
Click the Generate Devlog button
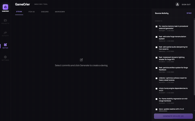[173, 116]
